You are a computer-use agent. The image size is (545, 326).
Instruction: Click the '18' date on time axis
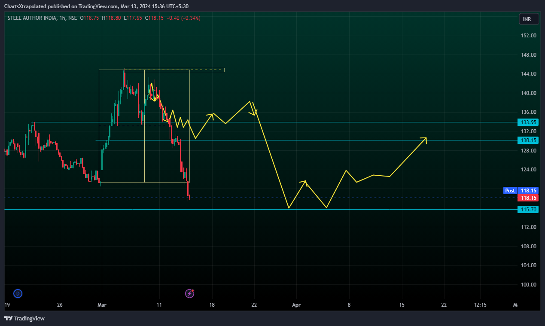point(212,305)
